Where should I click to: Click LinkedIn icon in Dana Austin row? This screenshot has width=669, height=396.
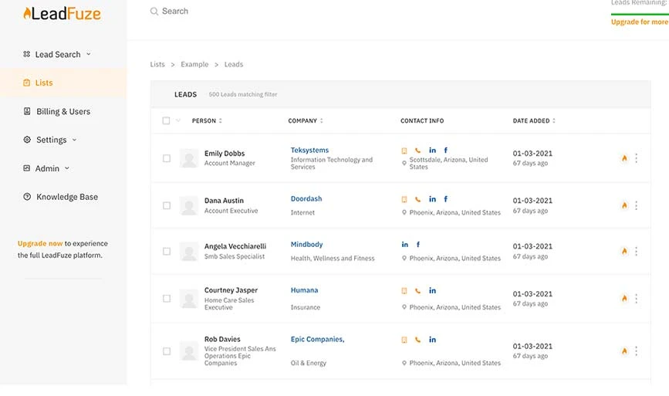(432, 199)
